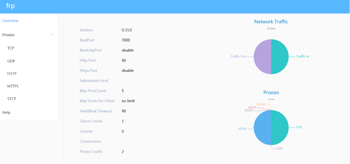Click the XTCP label on Proxies chart
Viewport: 350px width, 164px height.
(249, 111)
